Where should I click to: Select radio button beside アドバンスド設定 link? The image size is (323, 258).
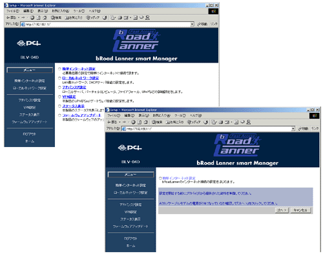point(59,87)
